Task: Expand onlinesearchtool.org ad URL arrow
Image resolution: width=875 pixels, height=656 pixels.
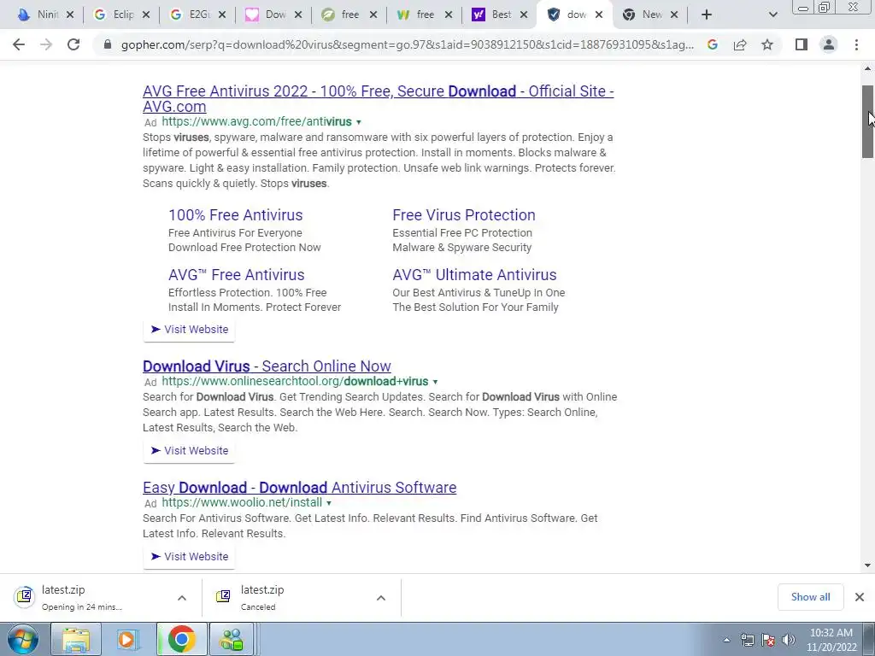Action: pyautogui.click(x=435, y=382)
